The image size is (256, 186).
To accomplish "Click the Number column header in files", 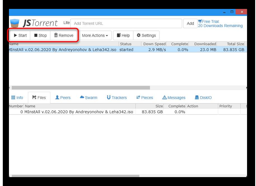I will 16,106.
